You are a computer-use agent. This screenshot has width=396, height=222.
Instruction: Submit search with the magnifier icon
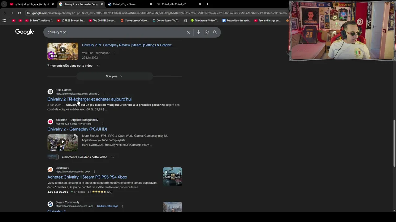pos(215,32)
